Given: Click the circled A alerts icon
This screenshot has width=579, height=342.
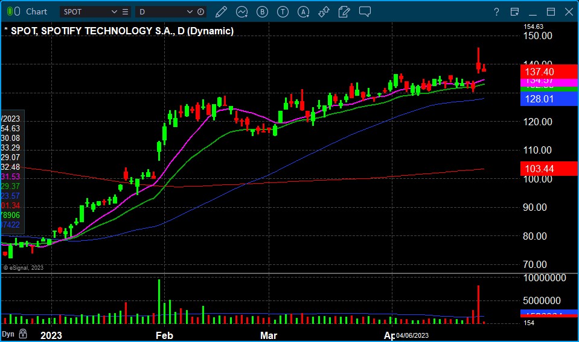Looking at the screenshot, I should pos(303,12).
